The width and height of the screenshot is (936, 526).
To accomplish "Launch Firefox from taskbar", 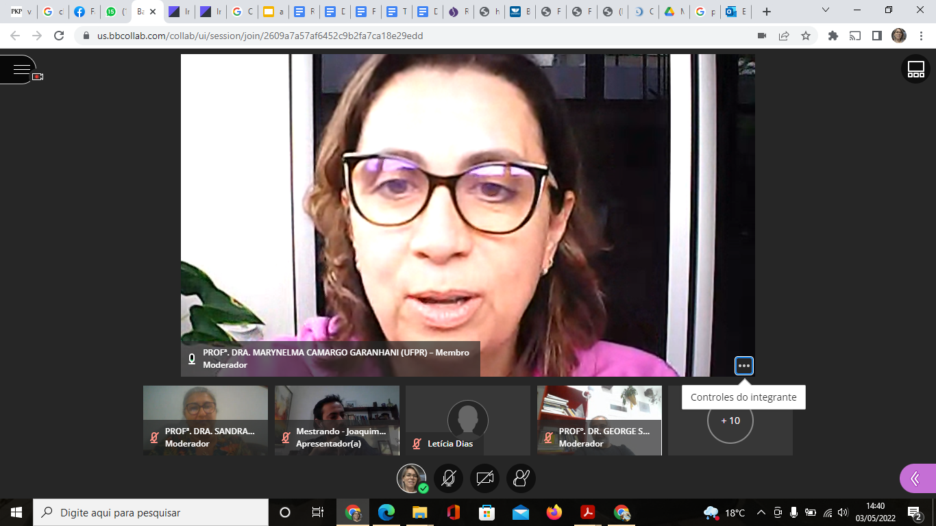I will pos(554,512).
